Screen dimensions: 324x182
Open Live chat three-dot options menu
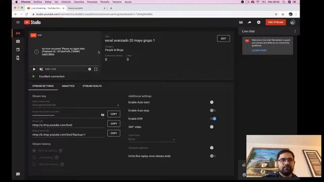[295, 31]
